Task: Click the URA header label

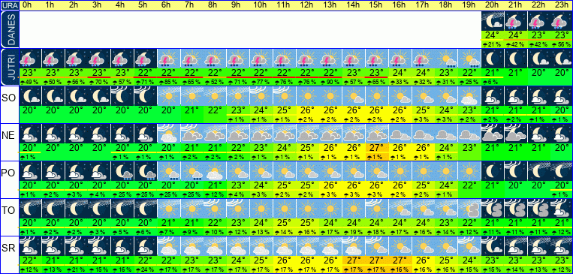Action: point(9,5)
